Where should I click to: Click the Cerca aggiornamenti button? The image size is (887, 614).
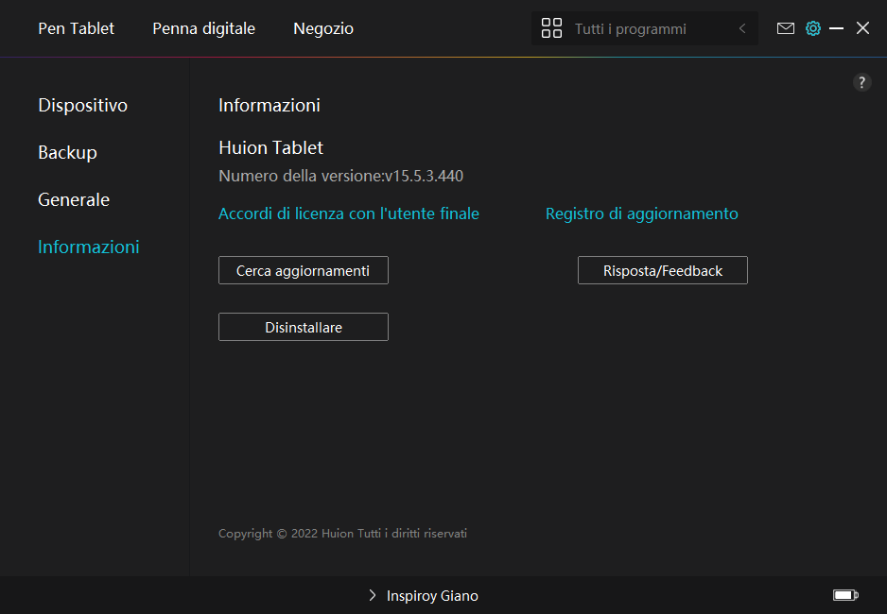(304, 270)
